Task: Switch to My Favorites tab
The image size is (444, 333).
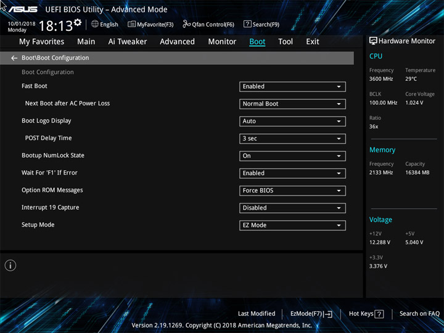Action: (42, 42)
